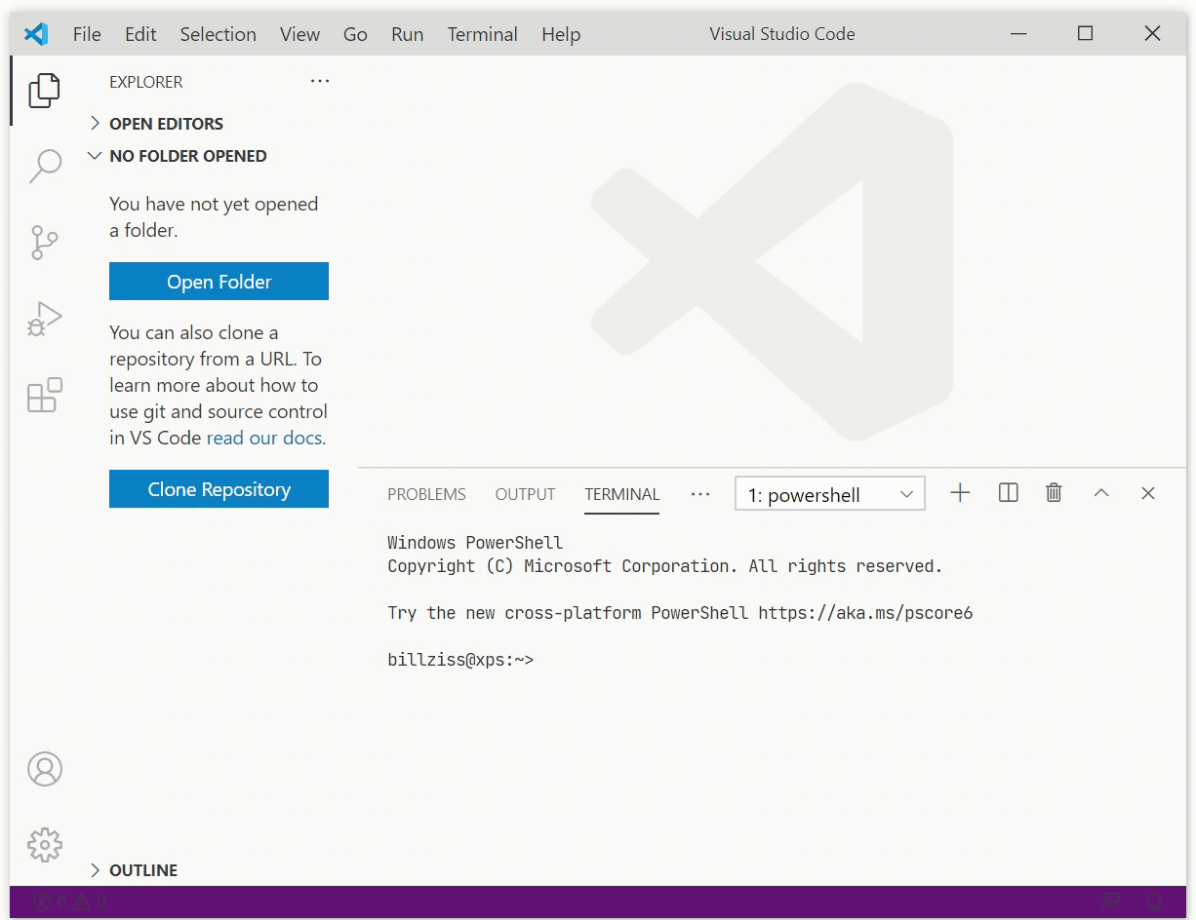
Task: Follow the read our docs link
Action: click(266, 438)
